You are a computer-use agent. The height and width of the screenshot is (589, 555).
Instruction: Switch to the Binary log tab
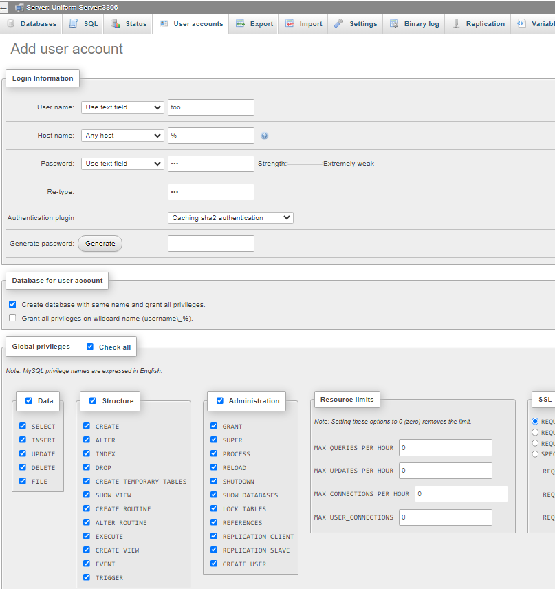click(414, 23)
